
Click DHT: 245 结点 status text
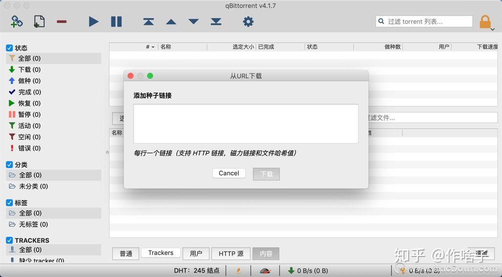(x=196, y=271)
